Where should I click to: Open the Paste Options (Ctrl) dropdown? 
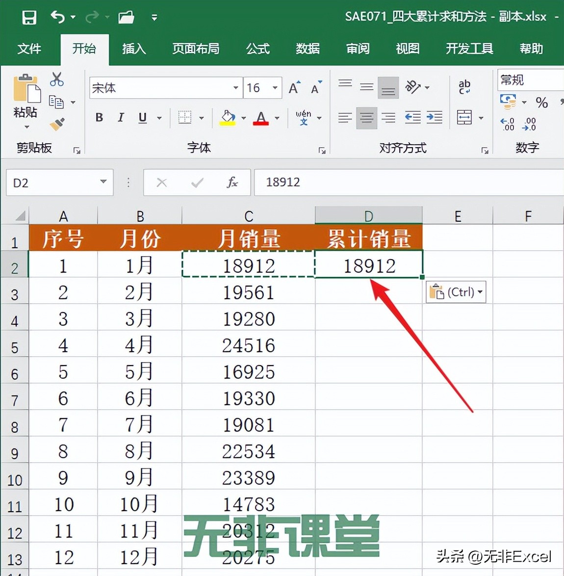[480, 291]
